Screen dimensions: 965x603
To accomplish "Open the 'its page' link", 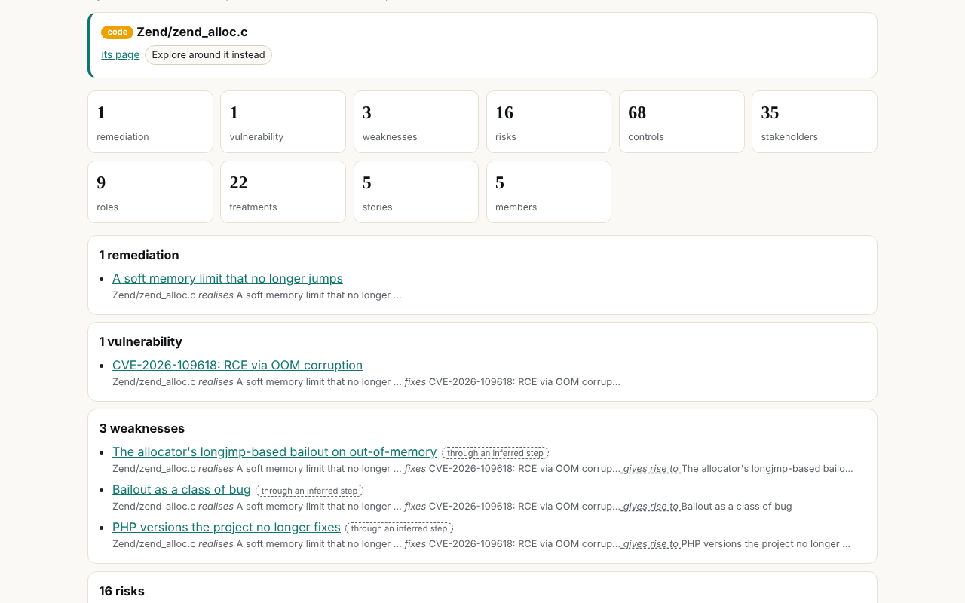I will pos(121,54).
